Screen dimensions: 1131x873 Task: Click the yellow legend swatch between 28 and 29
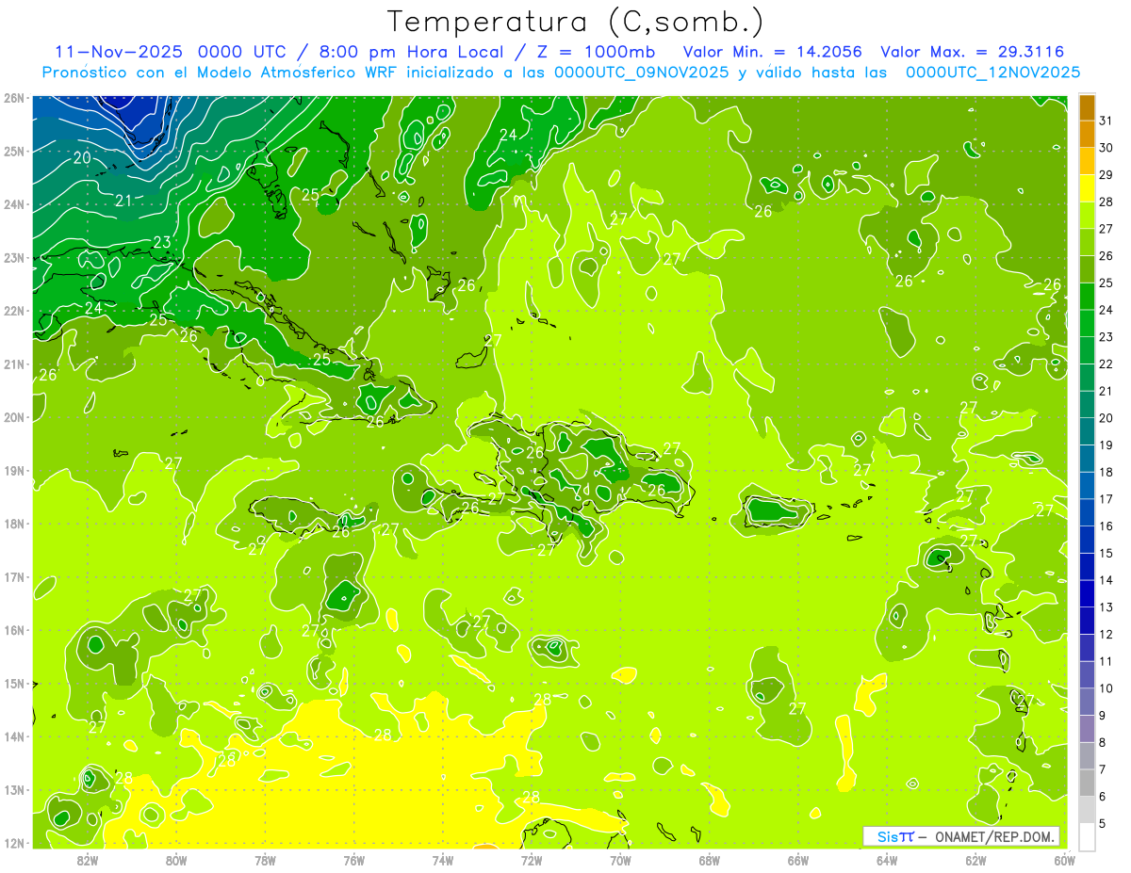click(x=1087, y=188)
